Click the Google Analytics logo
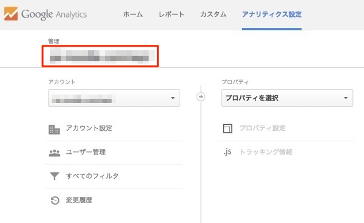364x223 pixels. point(45,14)
